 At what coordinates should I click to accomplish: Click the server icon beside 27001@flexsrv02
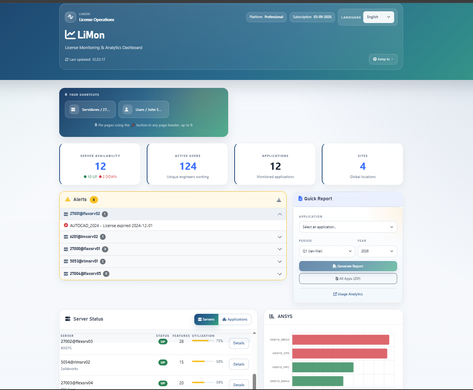tap(65, 214)
